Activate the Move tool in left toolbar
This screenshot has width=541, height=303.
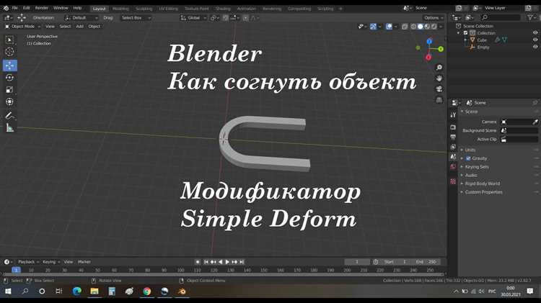[x=9, y=65]
